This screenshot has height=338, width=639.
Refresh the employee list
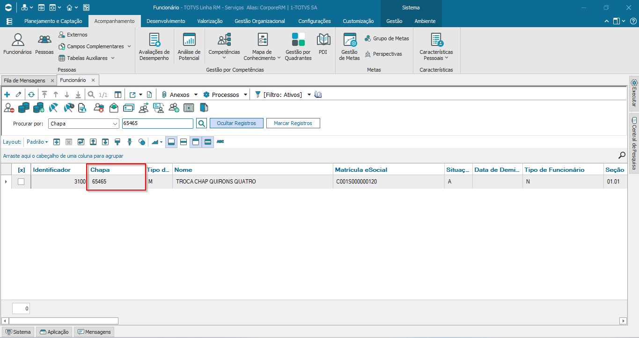tap(31, 95)
